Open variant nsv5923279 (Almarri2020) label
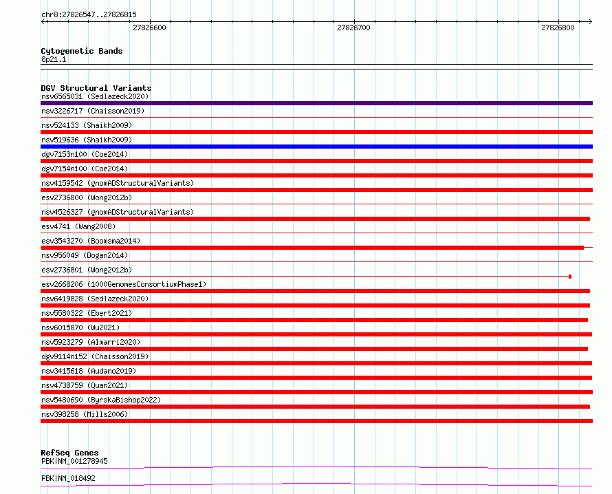612x494 pixels. (91, 342)
